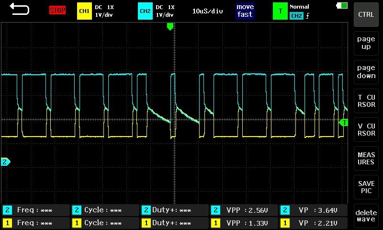Select CH2 Duty+ measurement cell
Screen dimensions: 383x230
174,210
